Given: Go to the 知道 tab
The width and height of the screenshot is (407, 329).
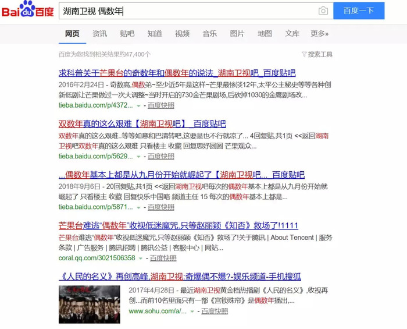Looking at the screenshot, I should pyautogui.click(x=155, y=34).
